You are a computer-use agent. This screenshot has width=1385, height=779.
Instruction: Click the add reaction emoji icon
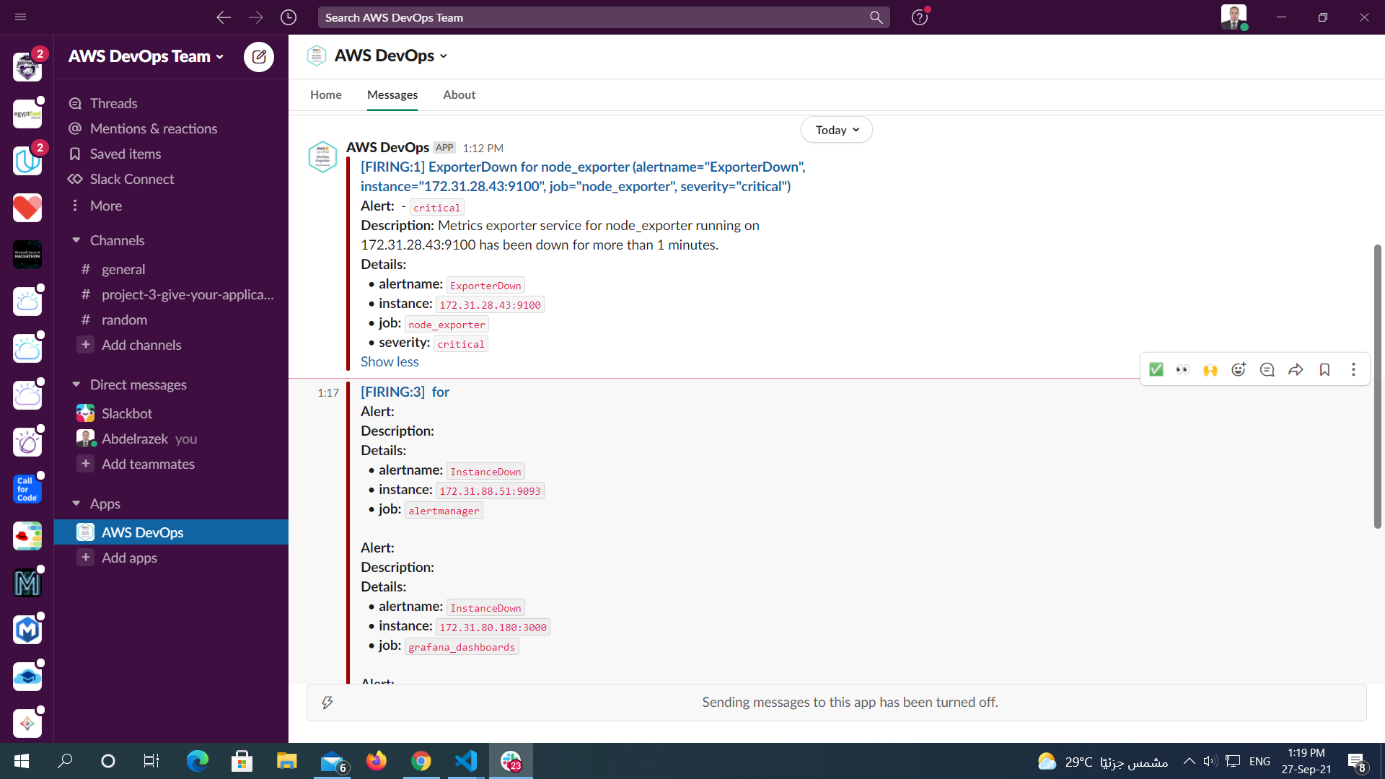[1239, 369]
